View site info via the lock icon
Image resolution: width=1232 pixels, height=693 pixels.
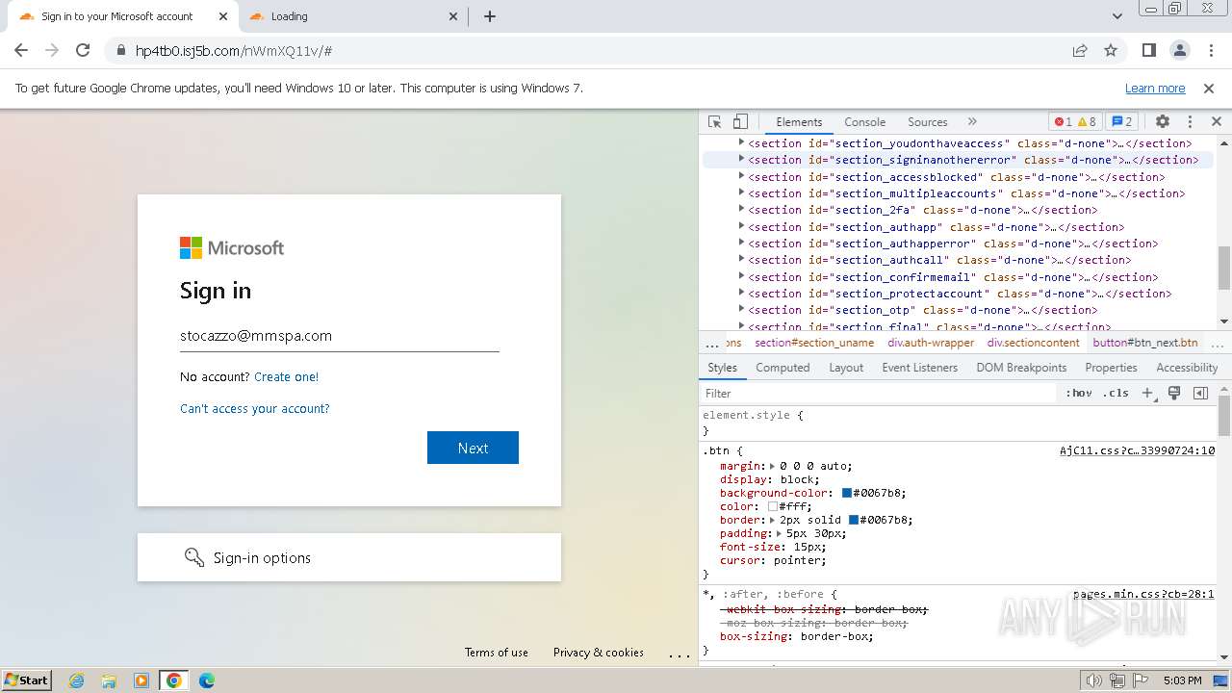[120, 50]
